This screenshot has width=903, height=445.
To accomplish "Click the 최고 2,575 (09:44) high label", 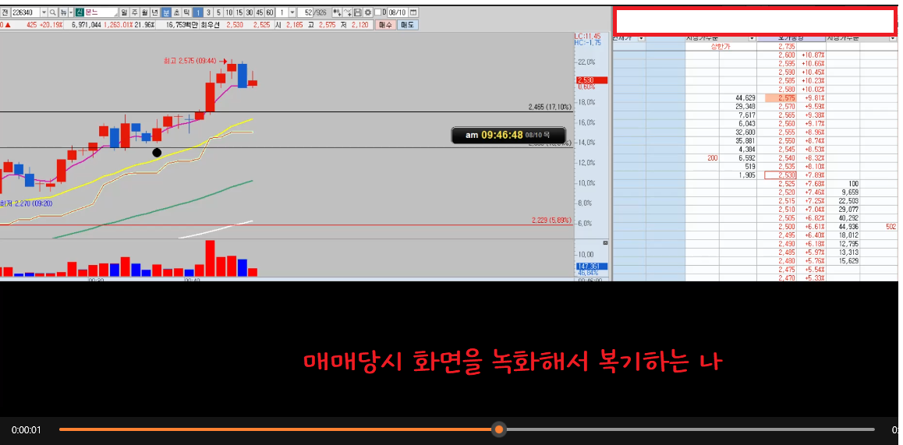I will [189, 61].
